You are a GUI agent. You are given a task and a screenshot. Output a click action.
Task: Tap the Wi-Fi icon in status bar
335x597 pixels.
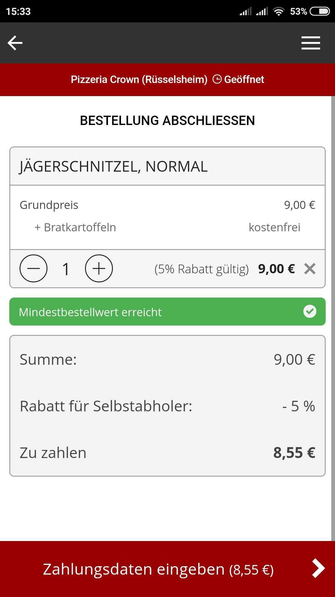tap(279, 12)
